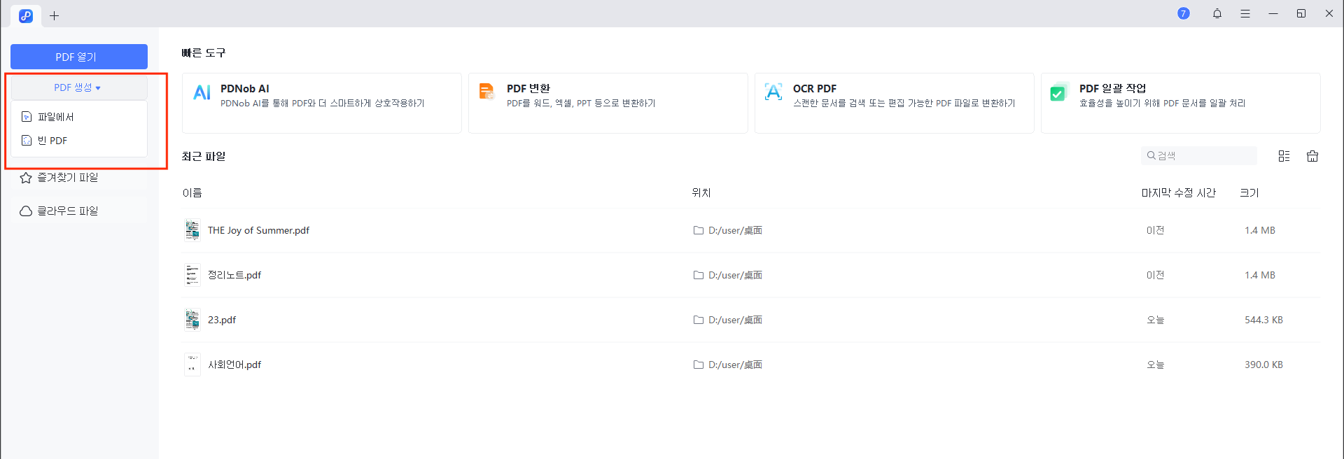Click the 빠른 도구 heading
Image resolution: width=1344 pixels, height=459 pixels.
(204, 53)
